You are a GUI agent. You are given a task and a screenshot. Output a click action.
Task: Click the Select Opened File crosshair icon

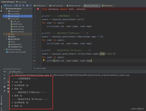[17, 6]
